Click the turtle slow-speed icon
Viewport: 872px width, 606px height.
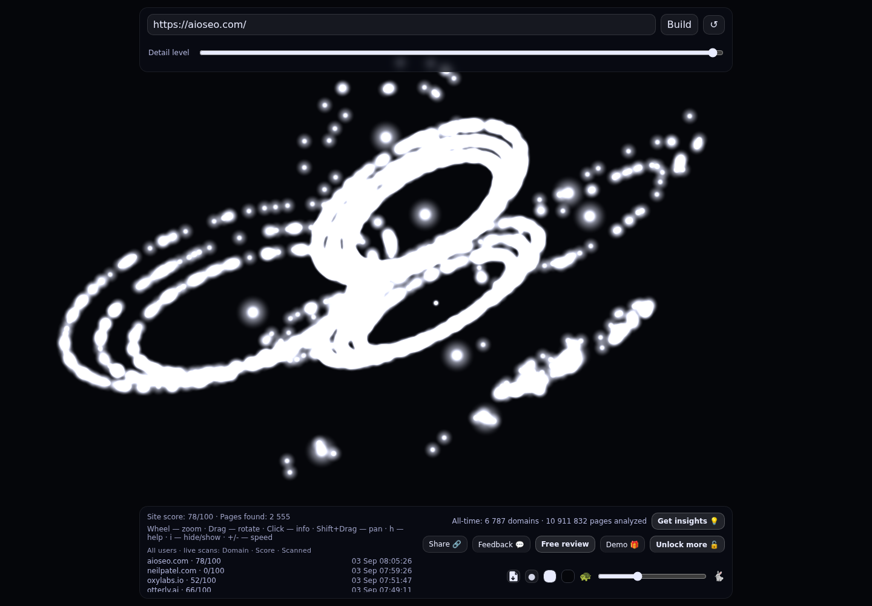pyautogui.click(x=585, y=576)
